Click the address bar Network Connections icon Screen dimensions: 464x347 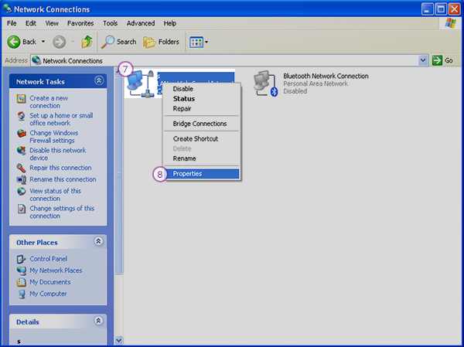(x=36, y=60)
